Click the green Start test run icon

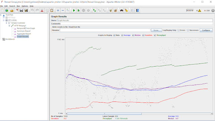pyautogui.click(x=74, y=10)
